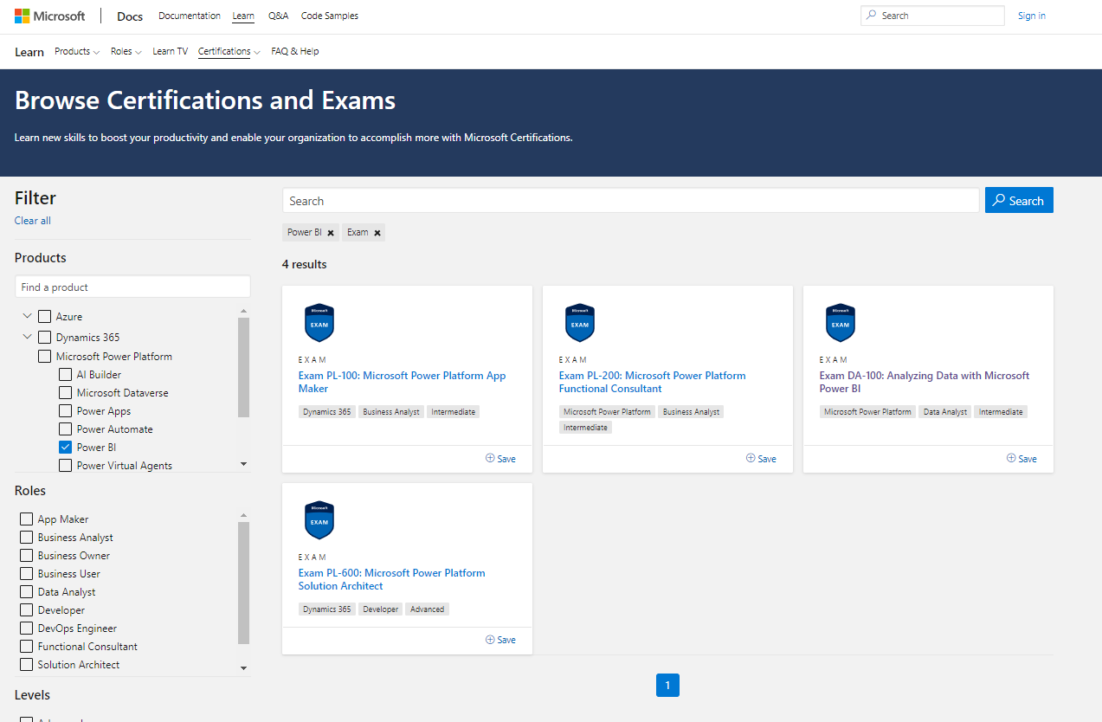Select the Solution Architect role checkbox
This screenshot has width=1102, height=722.
[x=27, y=665]
